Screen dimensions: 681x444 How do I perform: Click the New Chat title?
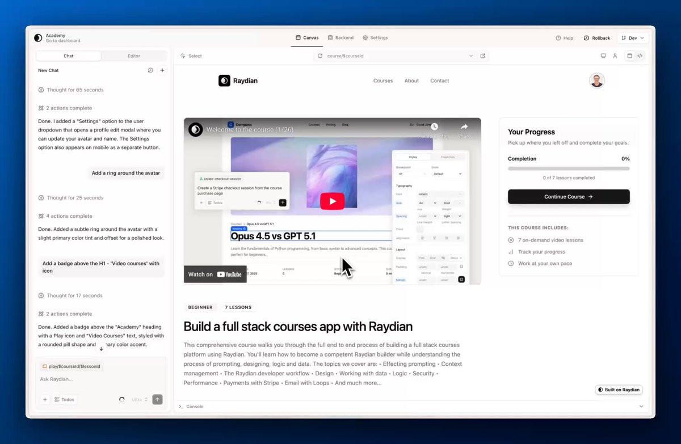tap(48, 70)
